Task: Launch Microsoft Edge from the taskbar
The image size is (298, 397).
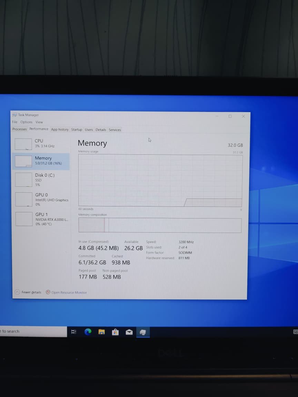Action: (x=88, y=332)
